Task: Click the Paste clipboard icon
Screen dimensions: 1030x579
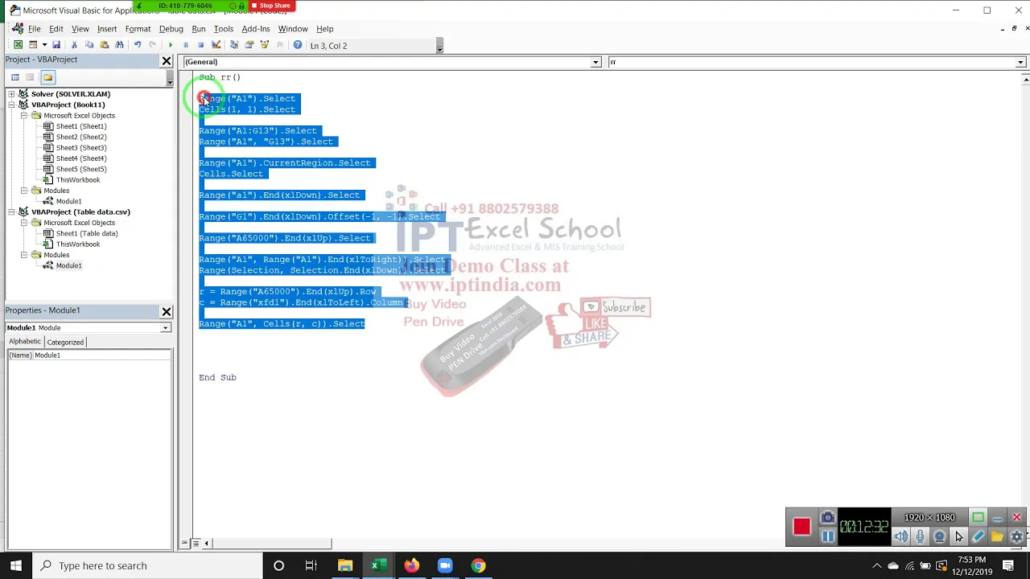Action: tap(105, 45)
